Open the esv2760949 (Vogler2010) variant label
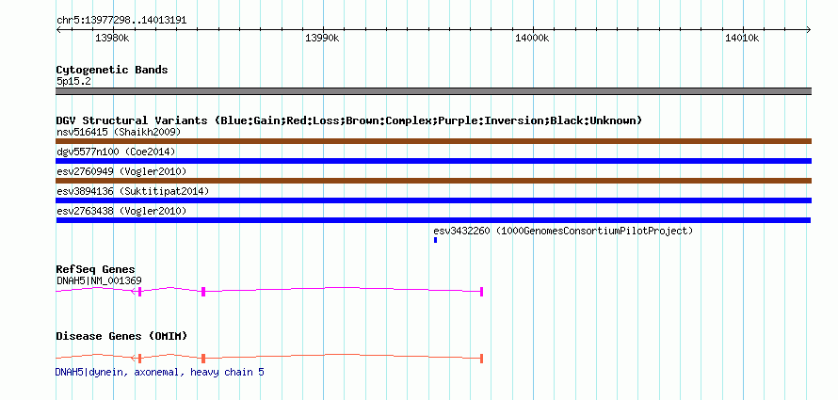The height and width of the screenshot is (400, 838). pos(121,171)
